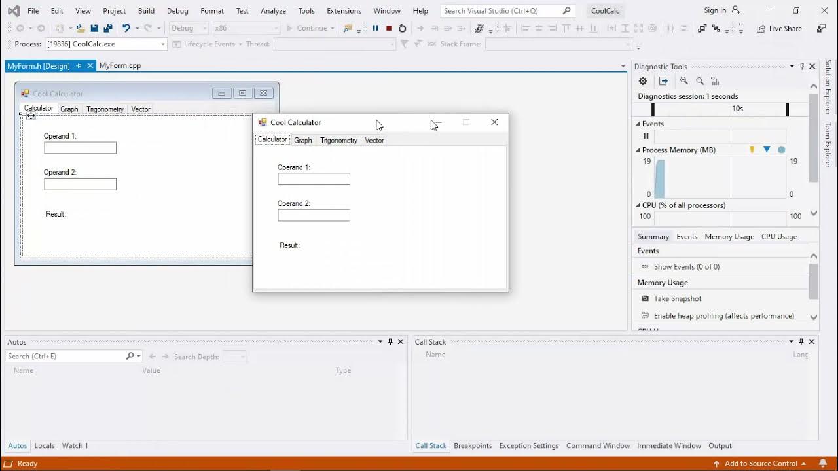838x471 pixels.
Task: Toggle blue triangle marker in Process Memory legend
Action: pyautogui.click(x=767, y=150)
